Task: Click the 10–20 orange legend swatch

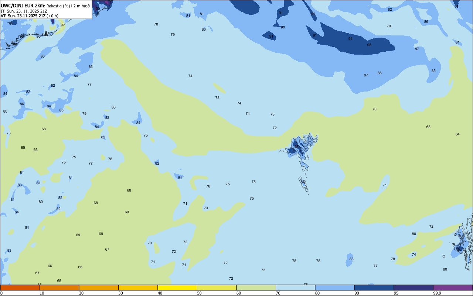Action: click(59, 288)
